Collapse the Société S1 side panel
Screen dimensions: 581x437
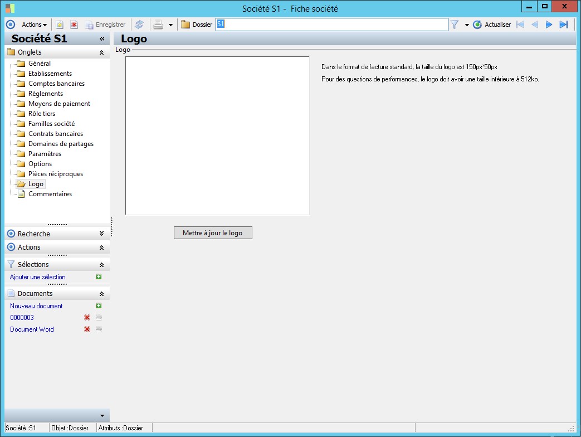102,38
